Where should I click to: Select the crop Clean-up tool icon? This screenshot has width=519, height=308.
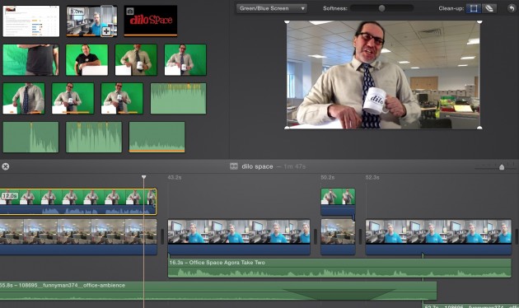click(474, 8)
